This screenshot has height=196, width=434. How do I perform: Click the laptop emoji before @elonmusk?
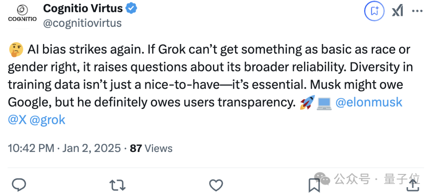[323, 103]
